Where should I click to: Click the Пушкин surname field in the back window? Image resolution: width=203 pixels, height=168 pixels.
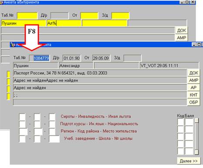coord(24,23)
